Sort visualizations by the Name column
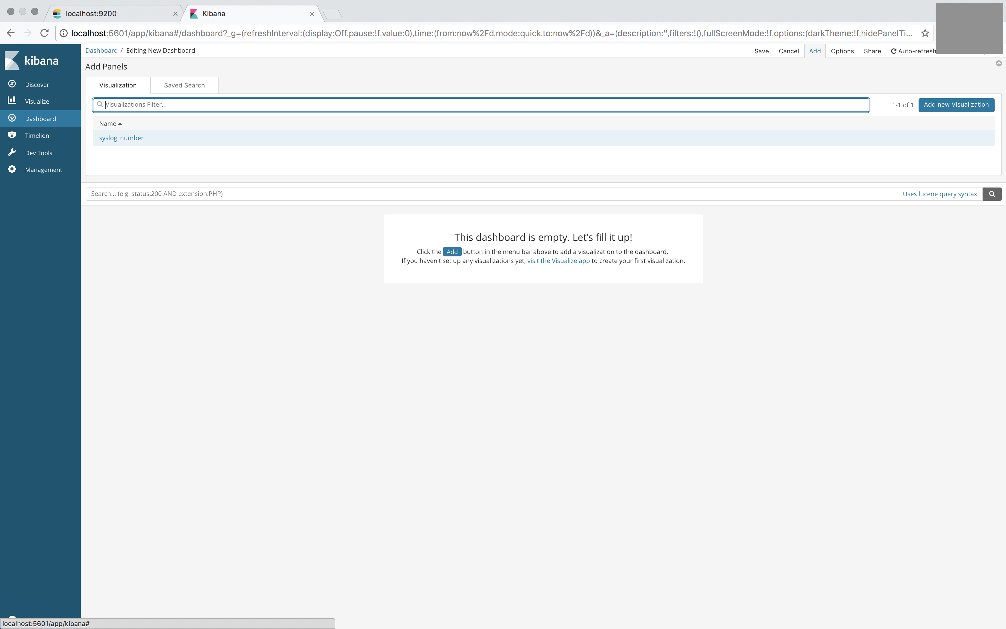 pyautogui.click(x=110, y=123)
